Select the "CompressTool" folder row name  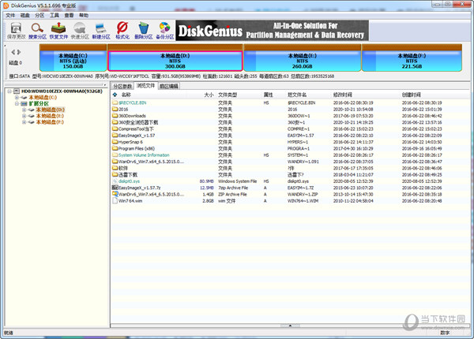pyautogui.click(x=136, y=129)
